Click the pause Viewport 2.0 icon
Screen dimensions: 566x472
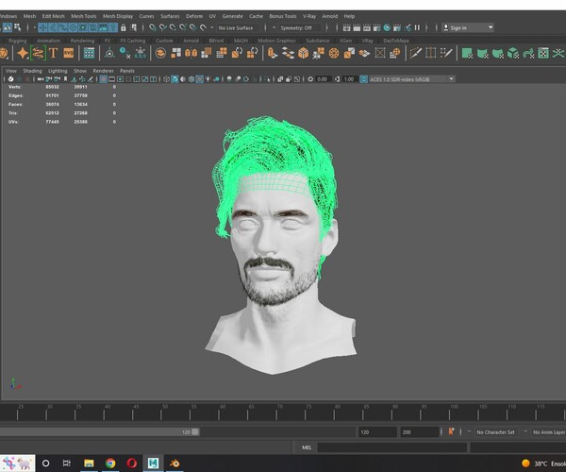pos(417,27)
